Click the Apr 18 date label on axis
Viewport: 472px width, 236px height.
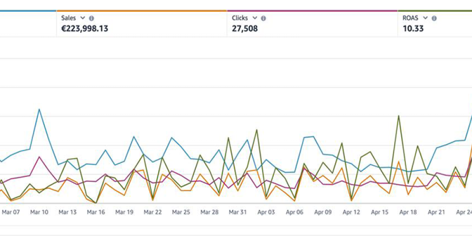point(408,212)
